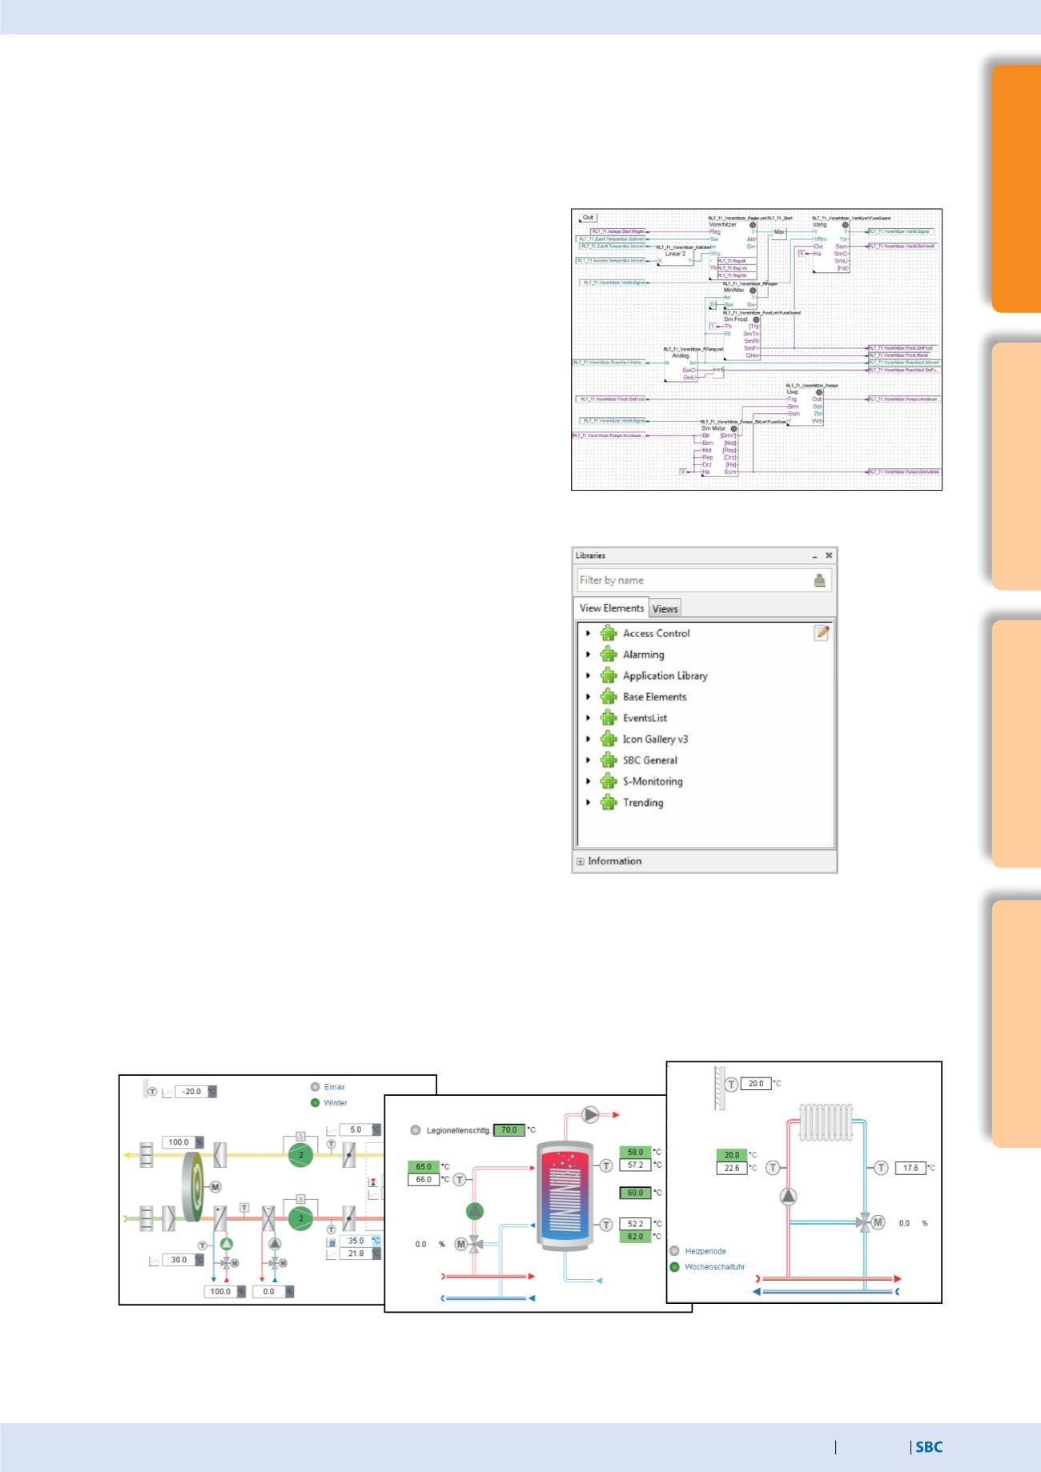Image resolution: width=1041 pixels, height=1472 pixels.
Task: Click the motorized mixing valve in radiator circuit
Action: [870, 1223]
